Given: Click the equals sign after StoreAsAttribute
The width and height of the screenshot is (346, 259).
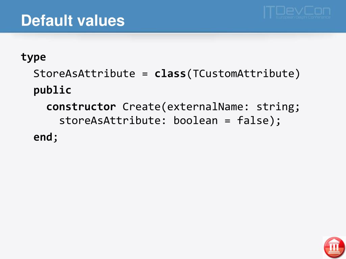Looking at the screenshot, I should (145, 74).
